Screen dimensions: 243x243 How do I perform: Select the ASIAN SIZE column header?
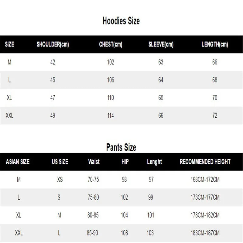click(18, 162)
